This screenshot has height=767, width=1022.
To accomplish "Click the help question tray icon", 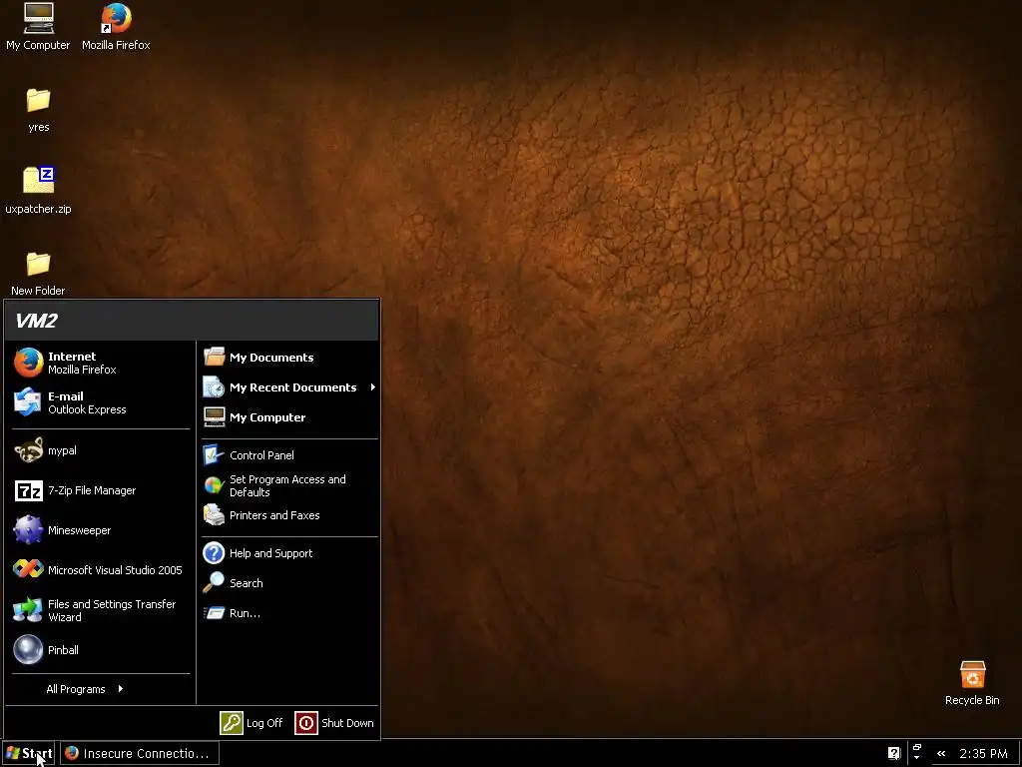I will pyautogui.click(x=893, y=753).
